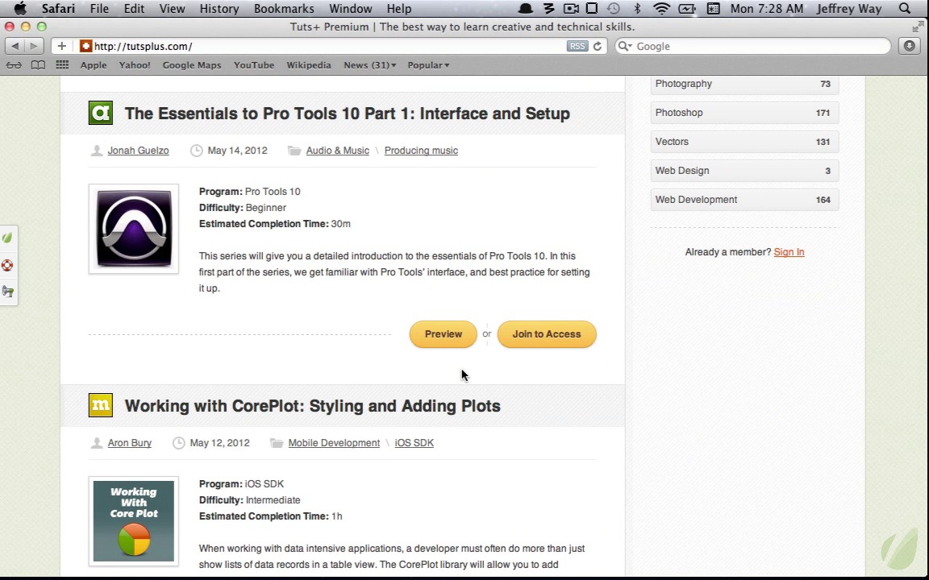Open author Jonah Guelzo link
Screen dimensions: 929x580
coord(138,151)
